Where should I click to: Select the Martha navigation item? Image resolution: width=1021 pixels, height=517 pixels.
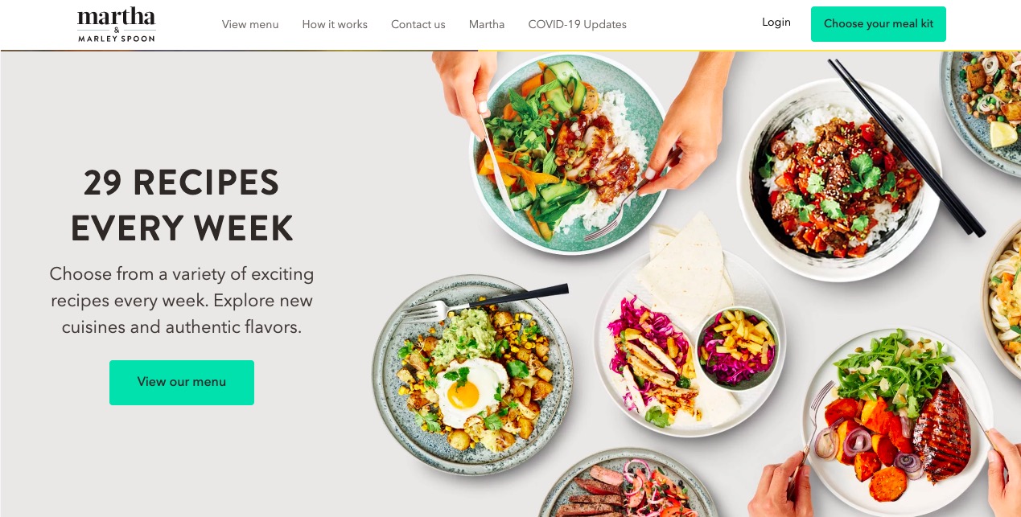point(487,25)
